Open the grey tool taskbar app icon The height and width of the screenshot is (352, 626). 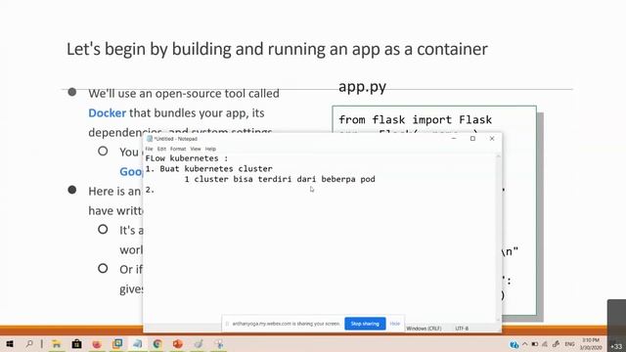pyautogui.click(x=199, y=344)
